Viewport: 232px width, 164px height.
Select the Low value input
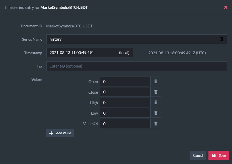coord(125,113)
